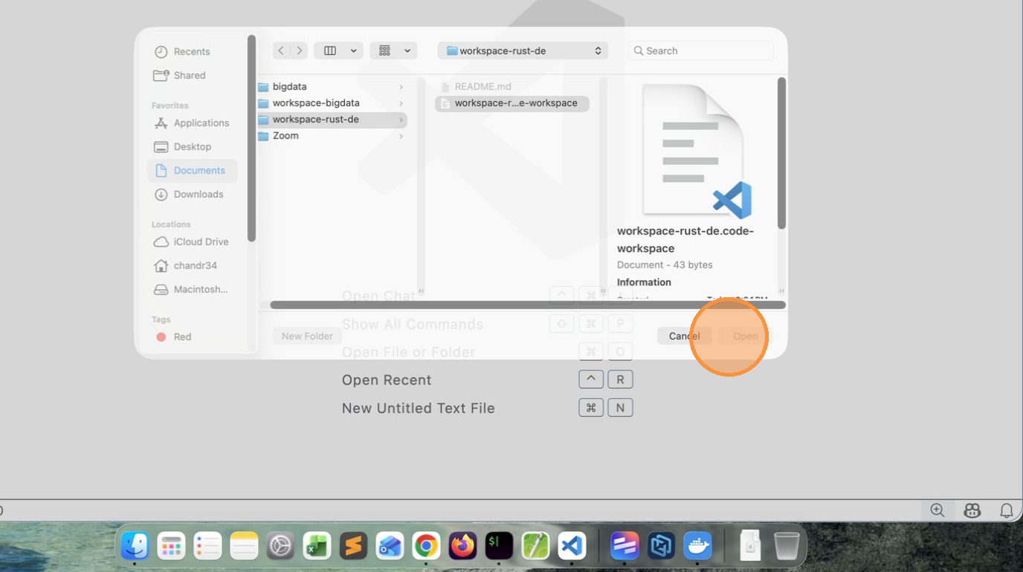Click the code-workspace file preview thumbnail

click(697, 151)
